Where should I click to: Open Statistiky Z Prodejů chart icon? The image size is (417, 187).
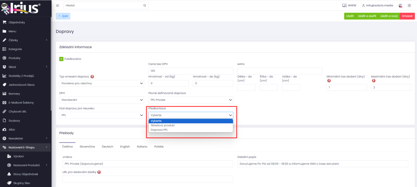click(5, 76)
